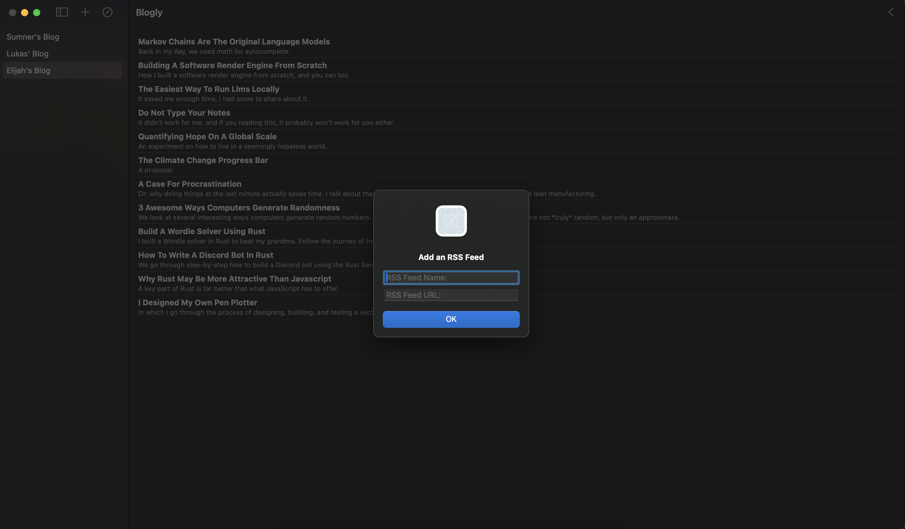905x529 pixels.
Task: Click the back chevron at top right
Action: [x=891, y=12]
